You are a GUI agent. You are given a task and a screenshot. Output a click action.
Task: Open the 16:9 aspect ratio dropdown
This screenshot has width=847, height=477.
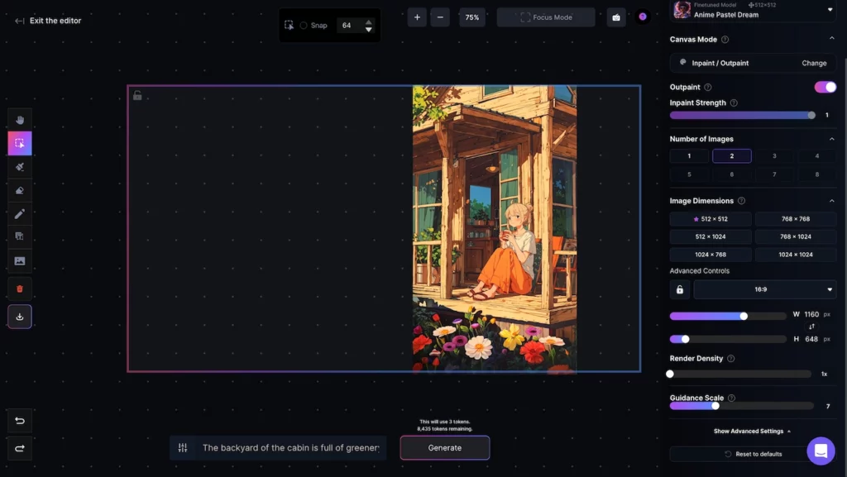click(764, 289)
